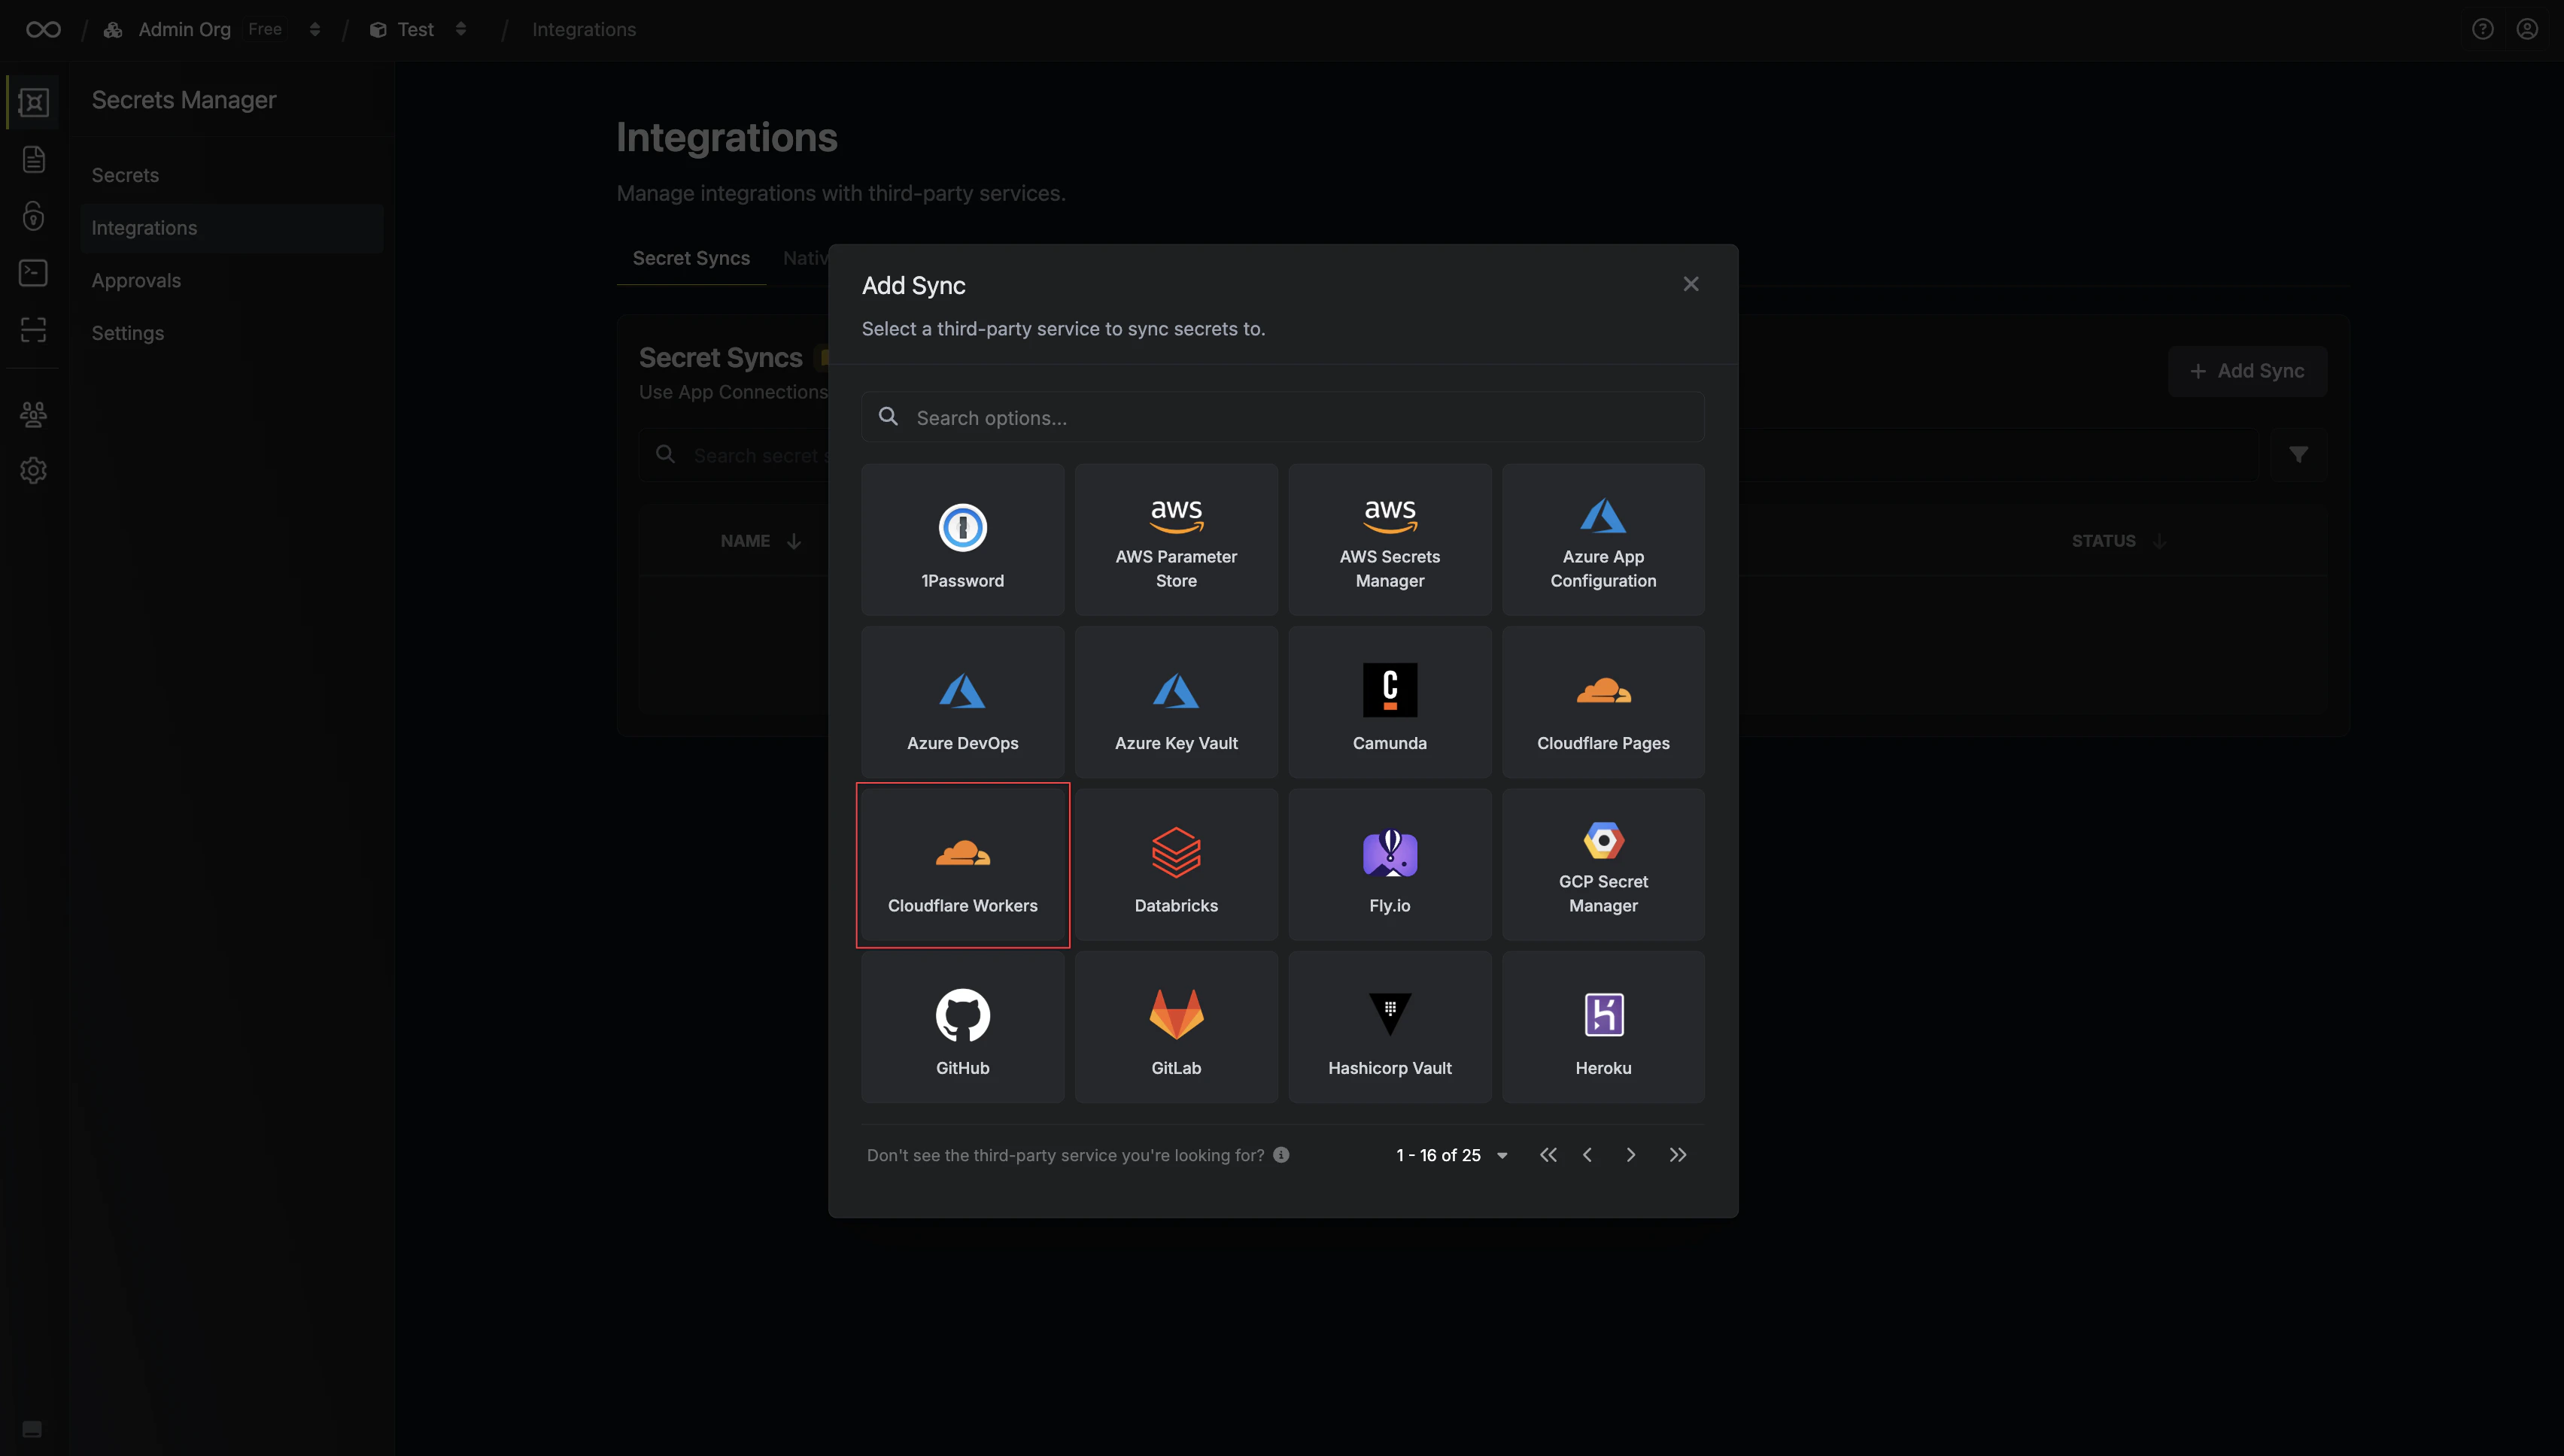Open the filter button for secret syncs

(x=2298, y=455)
